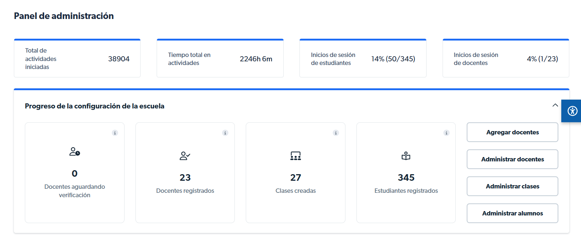This screenshot has height=241, width=581.
Task: Click the 345 Estudiantes registrados count
Action: point(406,177)
